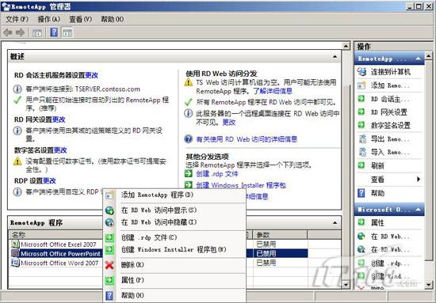Click blue question icon beside RD Web 详细信息 link
This screenshot has width=436, height=303.
pyautogui.click(x=188, y=138)
